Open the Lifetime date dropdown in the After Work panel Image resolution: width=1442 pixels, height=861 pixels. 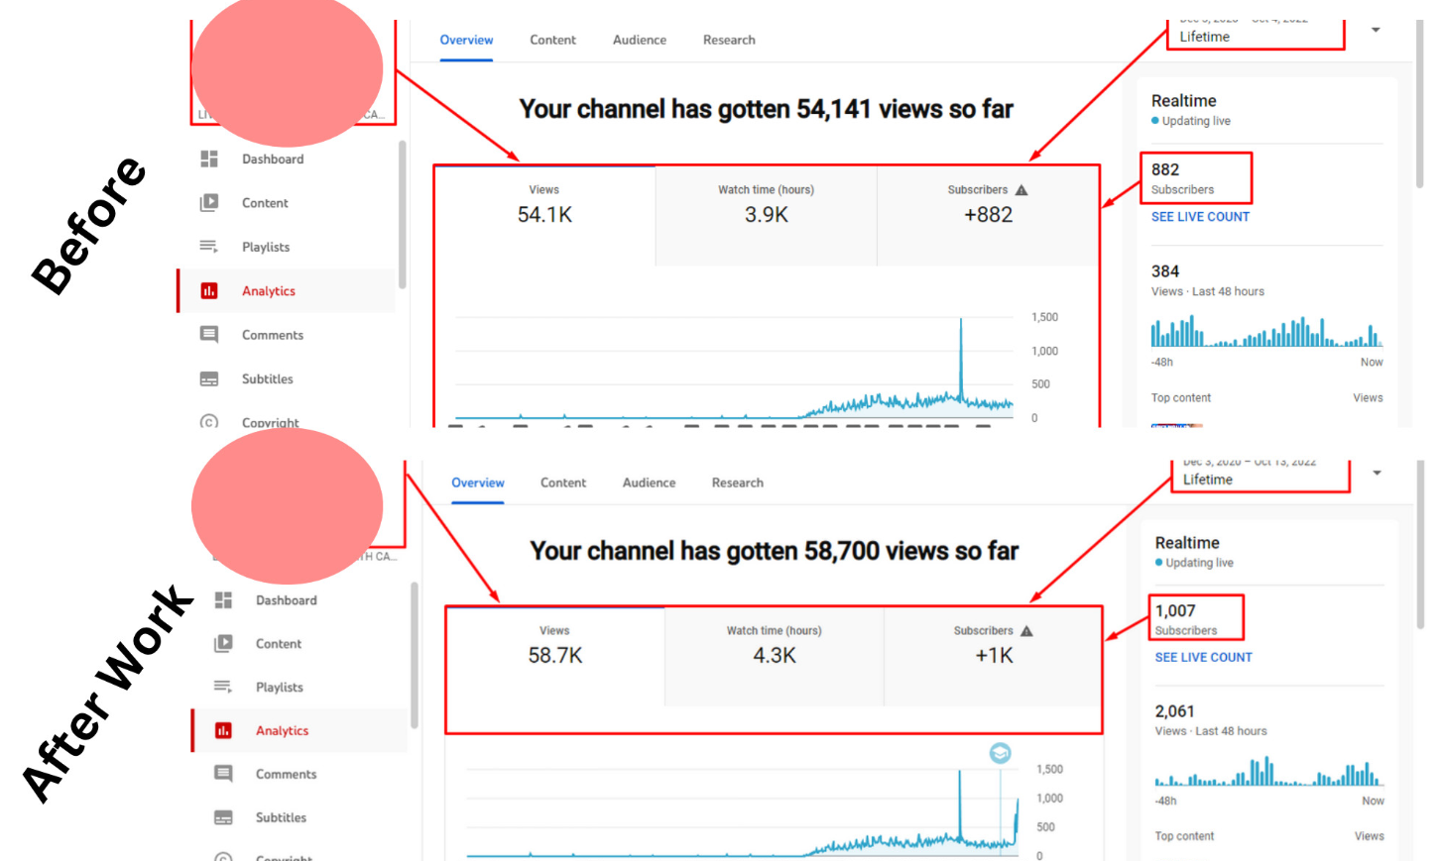pyautogui.click(x=1377, y=474)
